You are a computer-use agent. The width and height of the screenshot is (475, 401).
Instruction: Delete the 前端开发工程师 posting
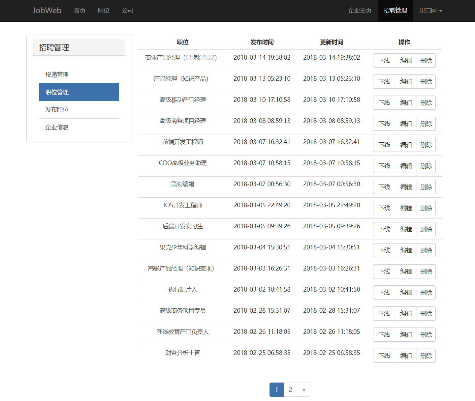tap(426, 145)
